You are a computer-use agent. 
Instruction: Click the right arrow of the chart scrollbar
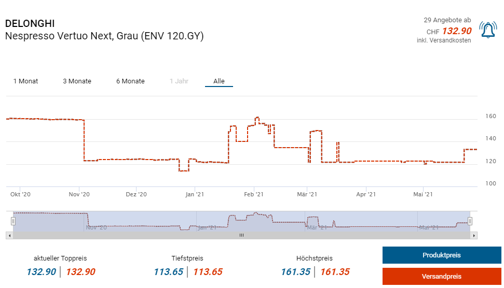click(474, 235)
